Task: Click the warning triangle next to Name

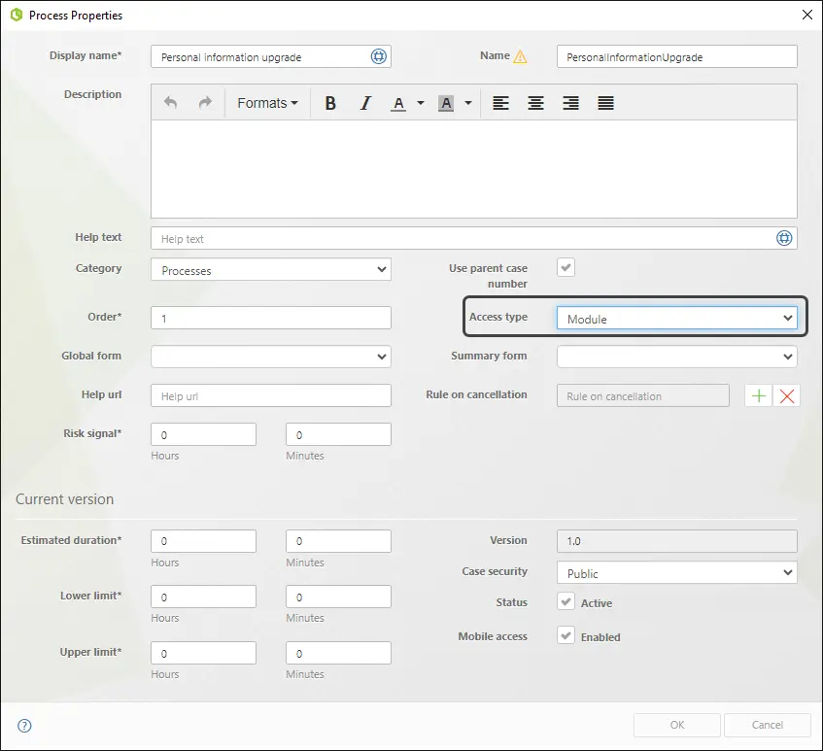Action: point(520,56)
